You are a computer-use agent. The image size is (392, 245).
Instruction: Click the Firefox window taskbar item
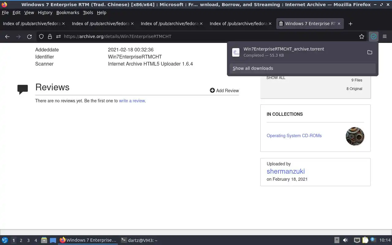tap(88, 240)
